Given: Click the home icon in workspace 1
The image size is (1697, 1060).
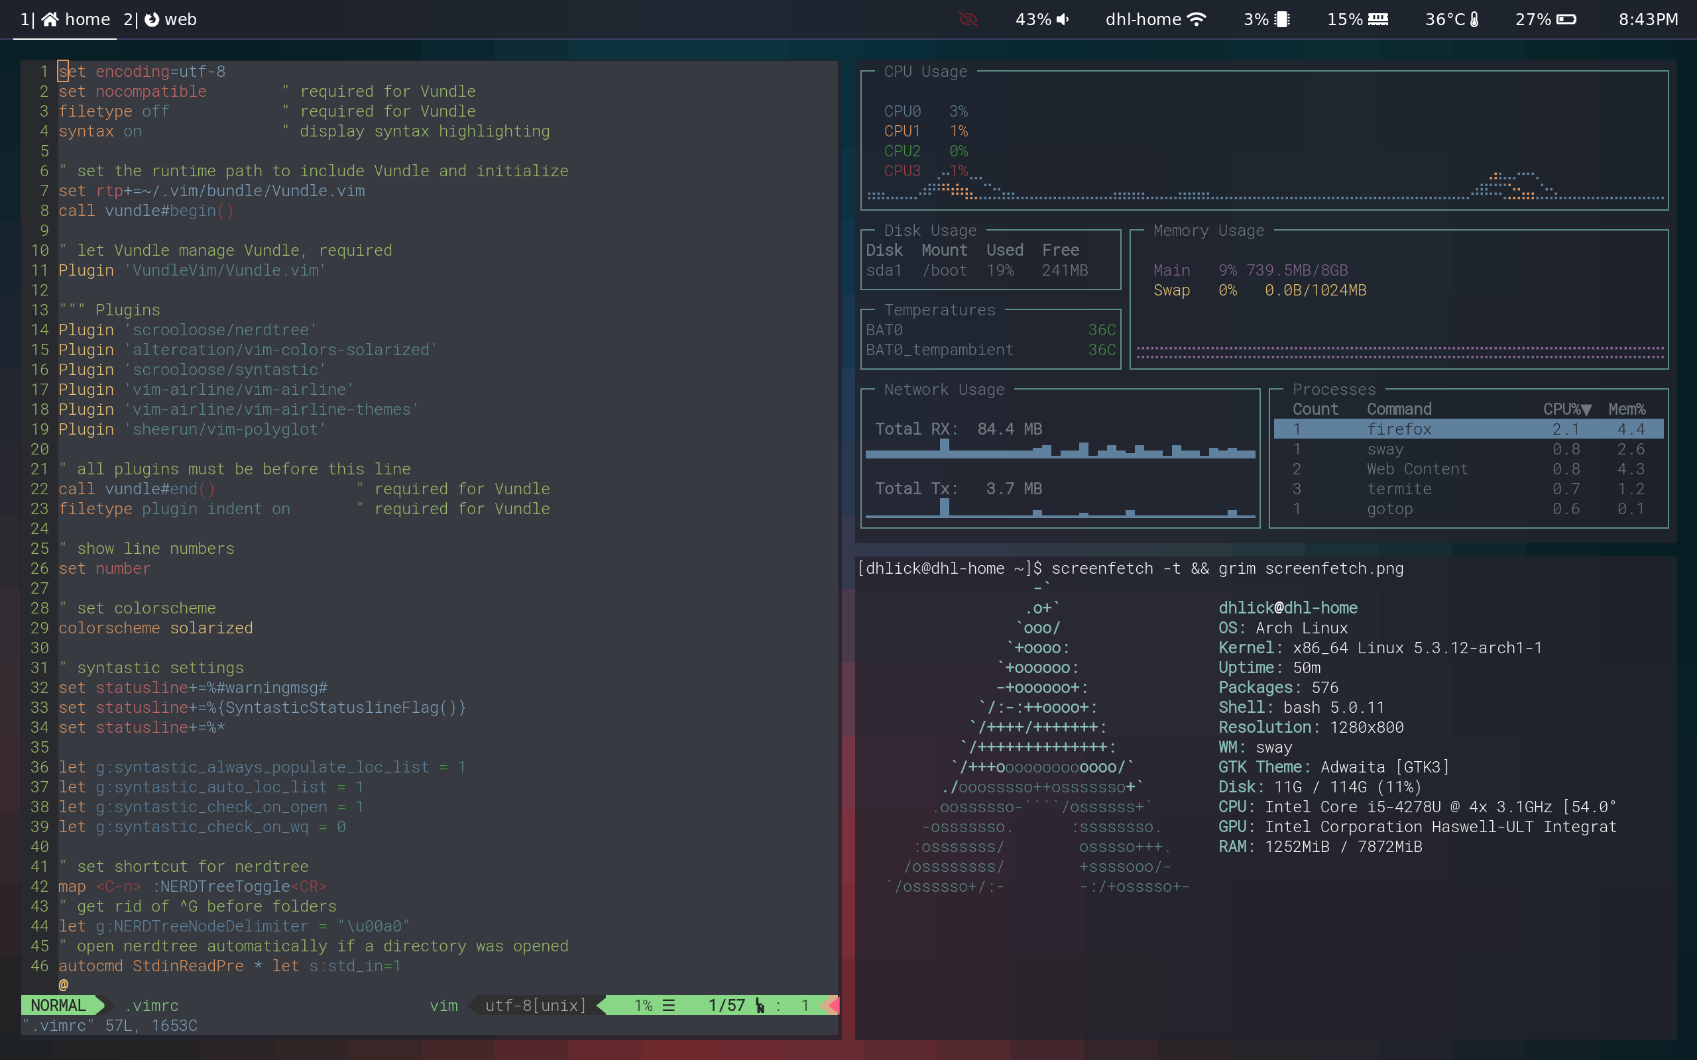Looking at the screenshot, I should [50, 20].
